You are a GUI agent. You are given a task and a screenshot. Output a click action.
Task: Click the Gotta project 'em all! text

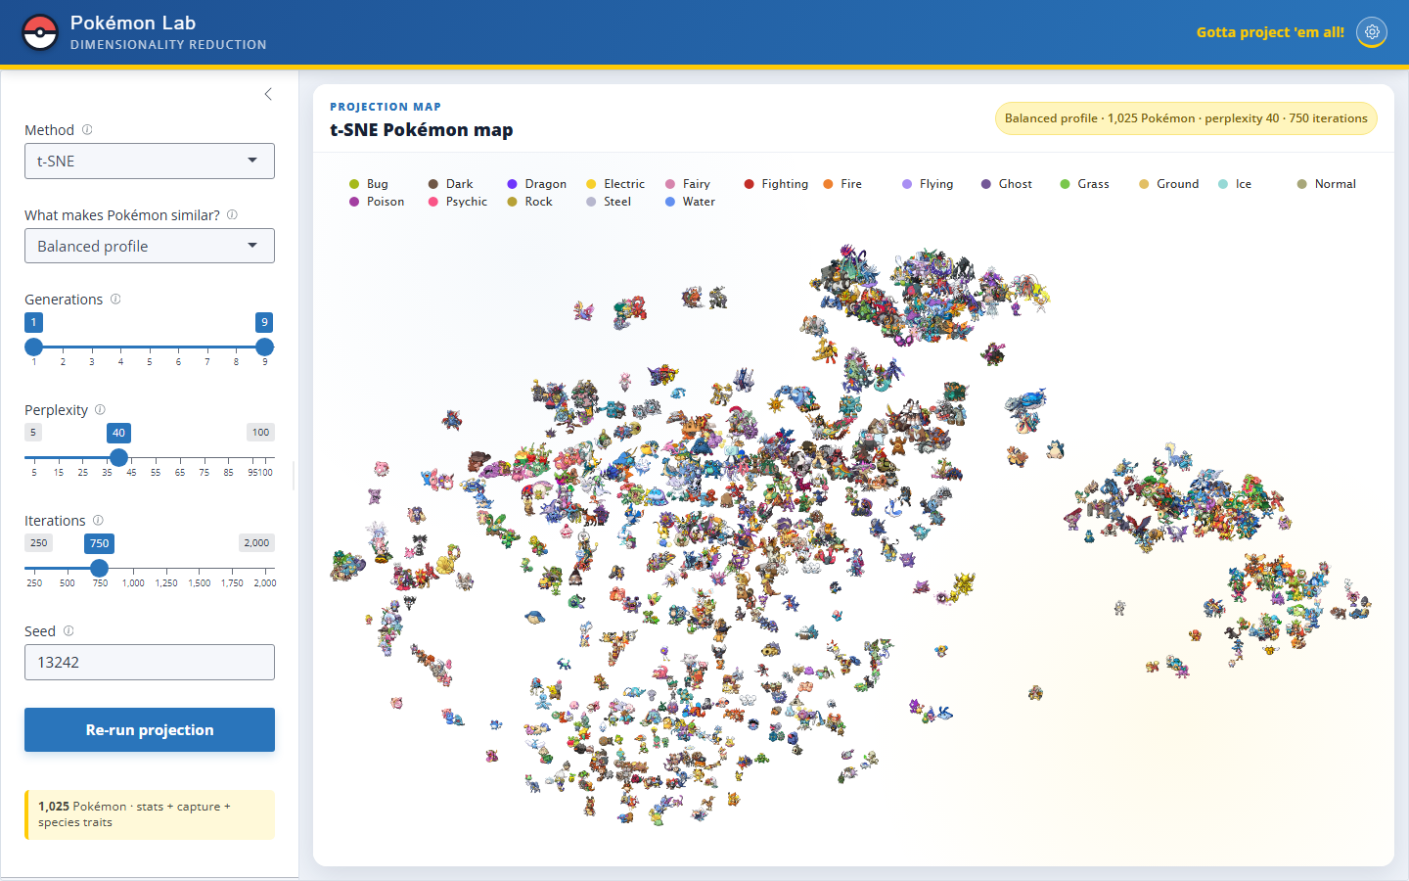1270,32
